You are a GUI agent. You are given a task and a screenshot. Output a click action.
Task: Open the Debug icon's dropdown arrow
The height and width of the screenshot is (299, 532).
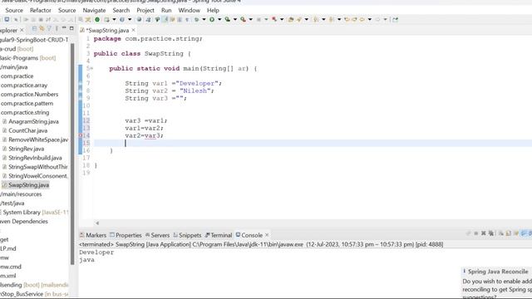204,19
